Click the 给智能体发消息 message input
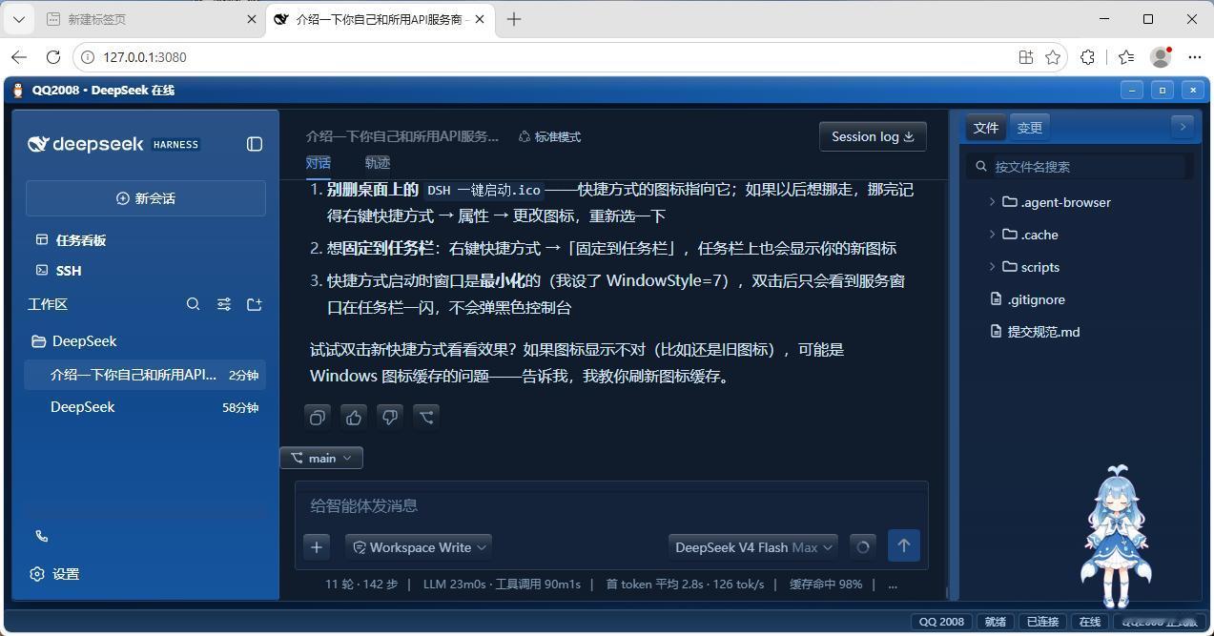Screen dimensions: 1214x636 (611, 505)
